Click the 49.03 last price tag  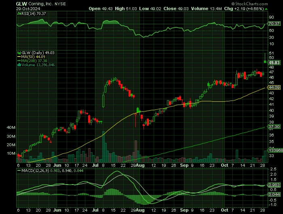coord(274,63)
